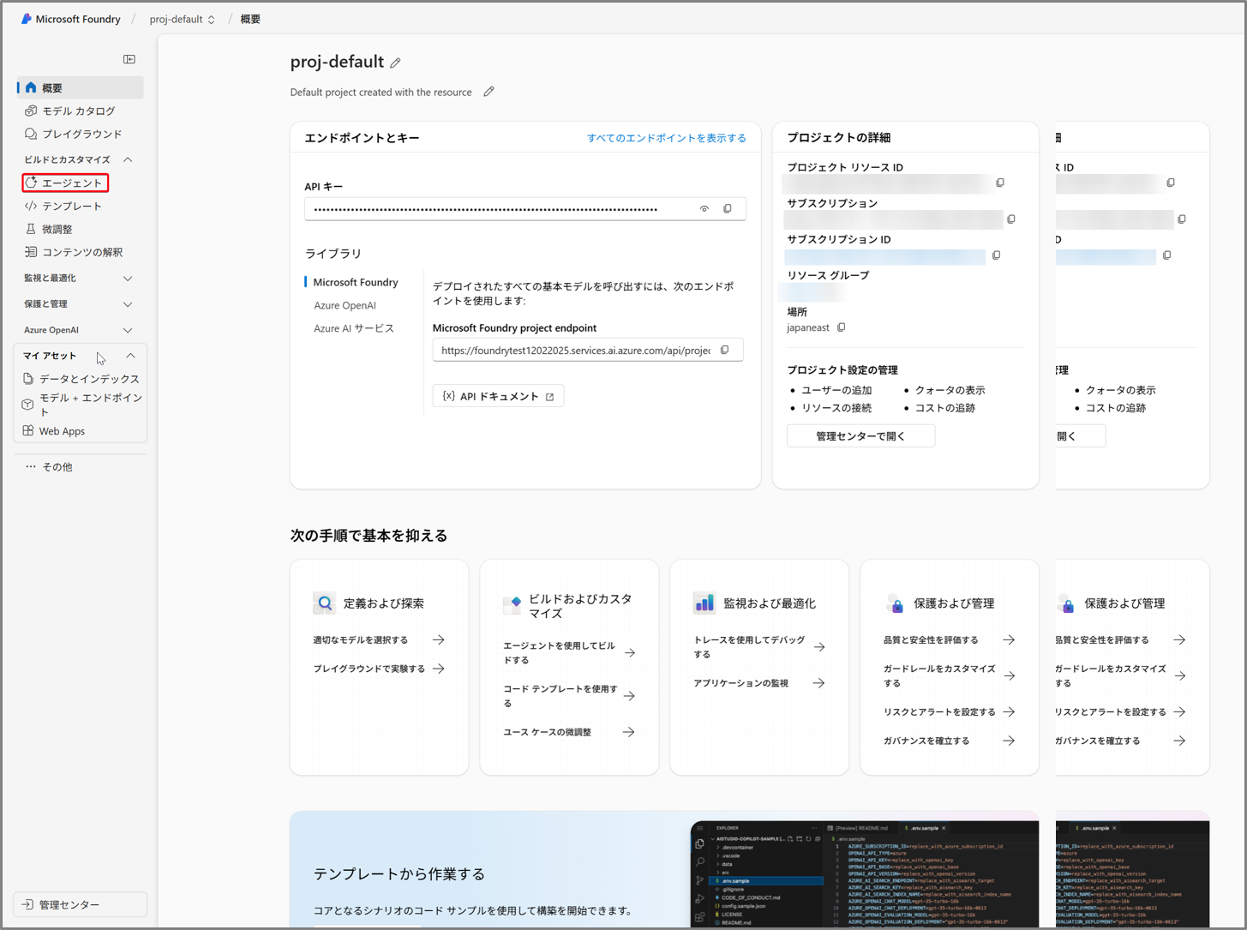This screenshot has height=930, width=1247.
Task: Copy the japaneast location value
Action: [x=842, y=327]
